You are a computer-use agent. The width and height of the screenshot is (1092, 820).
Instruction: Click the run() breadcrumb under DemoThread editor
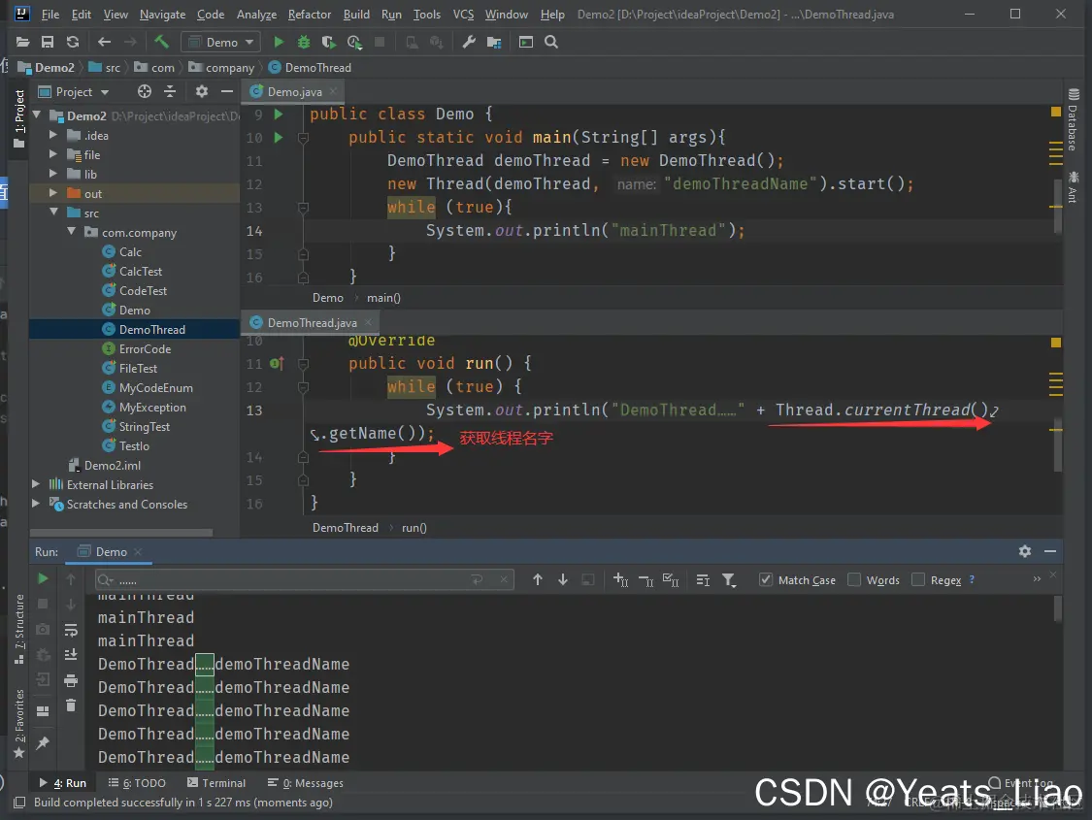pos(414,528)
